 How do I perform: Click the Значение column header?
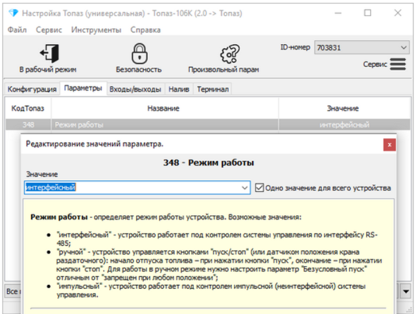pyautogui.click(x=343, y=108)
